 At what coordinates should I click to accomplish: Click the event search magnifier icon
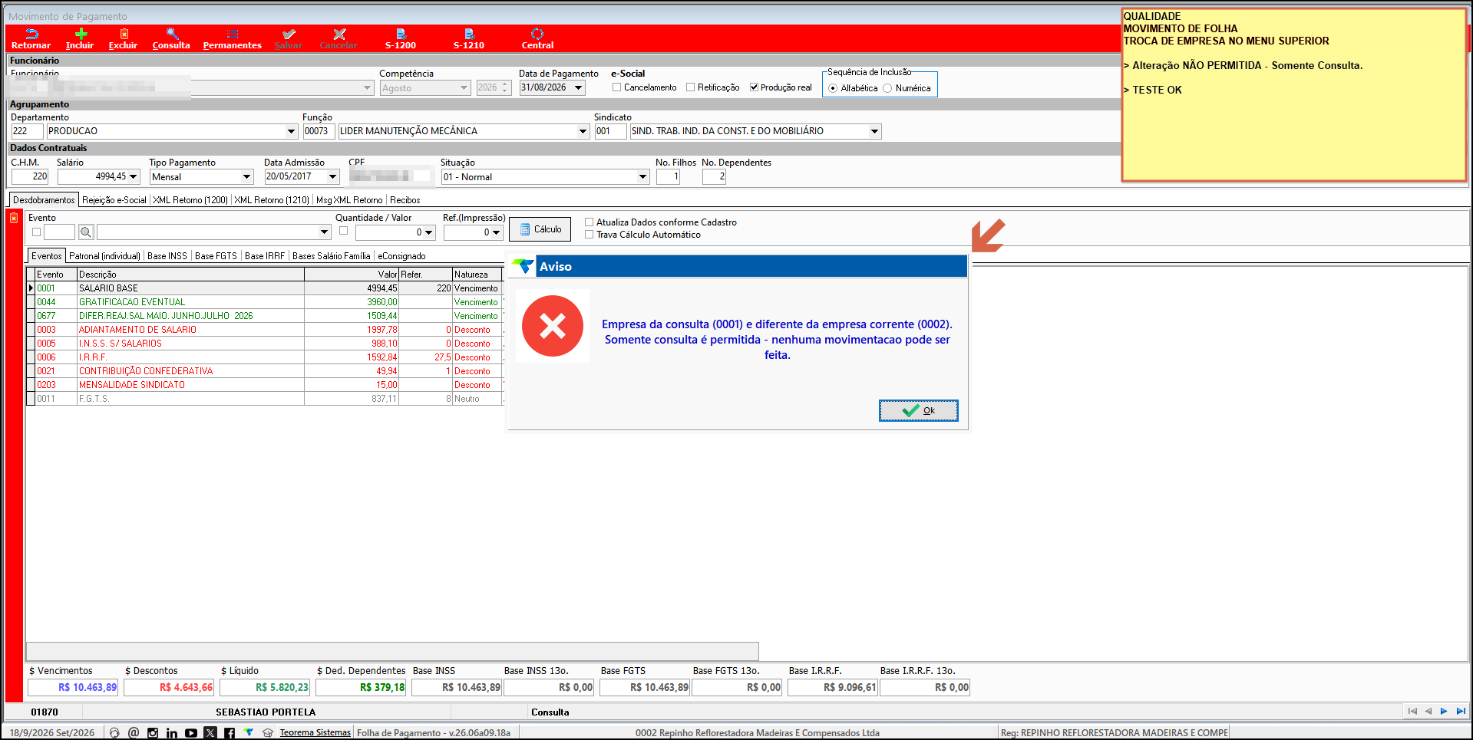pyautogui.click(x=86, y=232)
